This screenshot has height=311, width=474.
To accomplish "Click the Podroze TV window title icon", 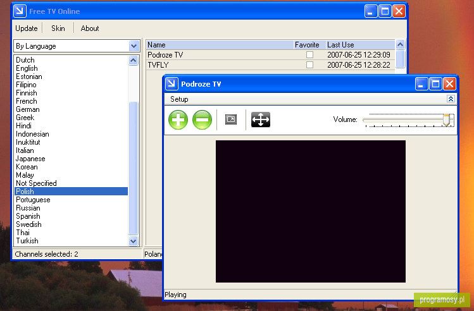I will [172, 84].
